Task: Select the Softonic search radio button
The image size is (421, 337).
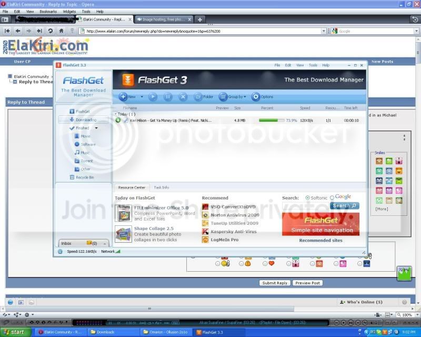Action: click(x=308, y=198)
